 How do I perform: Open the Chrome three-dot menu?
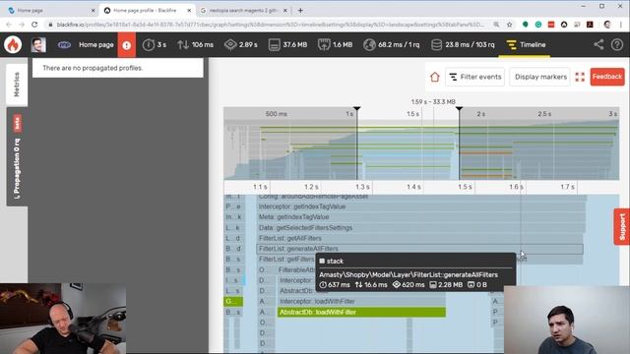coord(621,25)
